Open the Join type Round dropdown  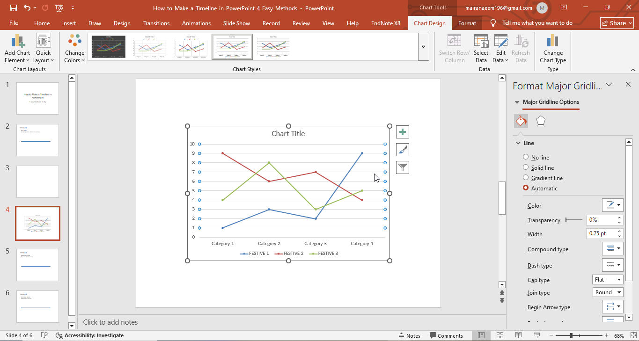(608, 292)
